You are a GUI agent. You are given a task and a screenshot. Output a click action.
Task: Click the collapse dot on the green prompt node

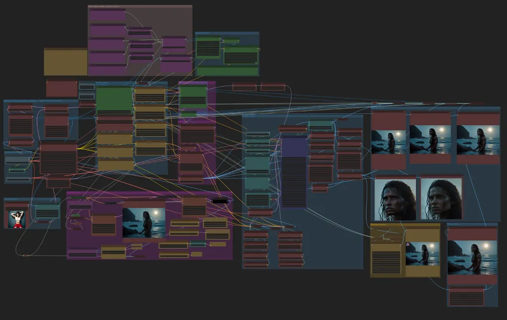coord(98,87)
